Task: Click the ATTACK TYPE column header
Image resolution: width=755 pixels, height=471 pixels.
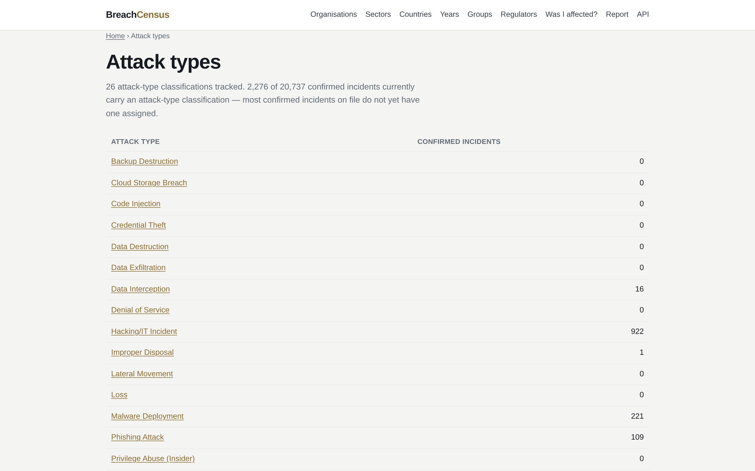Action: pyautogui.click(x=135, y=142)
